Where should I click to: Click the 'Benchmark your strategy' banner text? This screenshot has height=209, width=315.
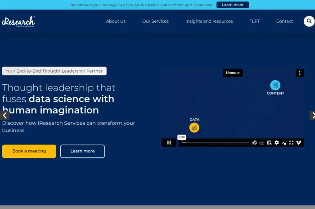coord(141,5)
